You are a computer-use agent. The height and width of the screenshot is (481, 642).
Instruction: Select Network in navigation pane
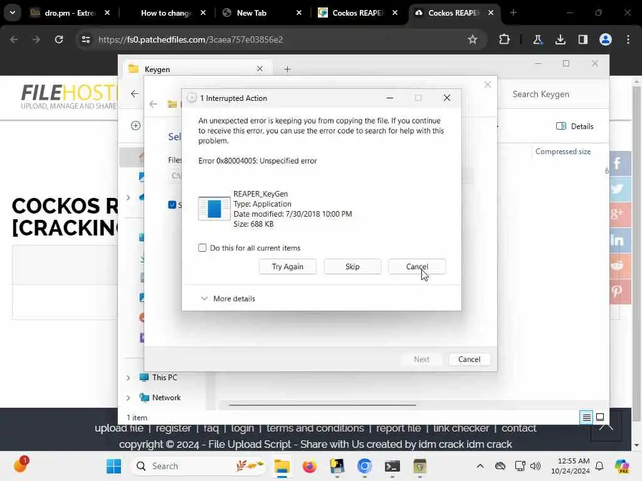coord(160,398)
